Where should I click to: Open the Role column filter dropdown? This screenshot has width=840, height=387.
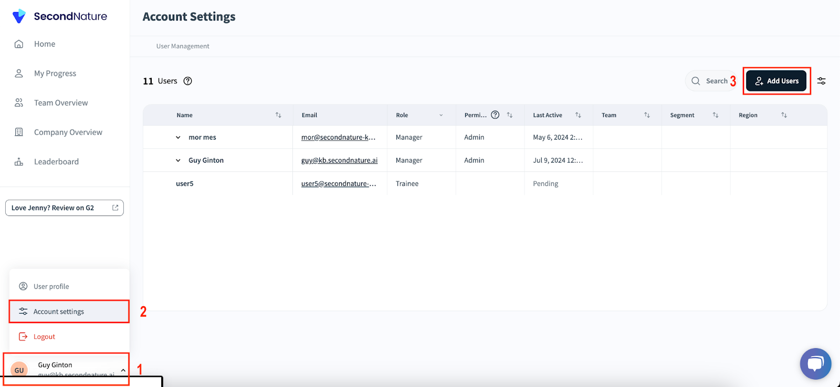click(441, 115)
